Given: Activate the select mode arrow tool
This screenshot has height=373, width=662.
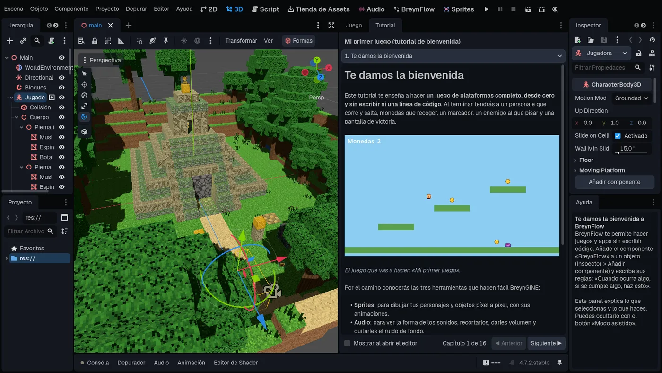Looking at the screenshot, I should click(84, 73).
